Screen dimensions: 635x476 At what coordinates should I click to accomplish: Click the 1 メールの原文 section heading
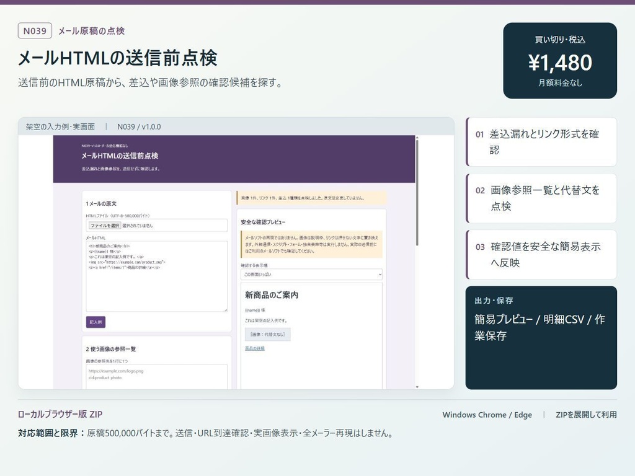pos(101,203)
